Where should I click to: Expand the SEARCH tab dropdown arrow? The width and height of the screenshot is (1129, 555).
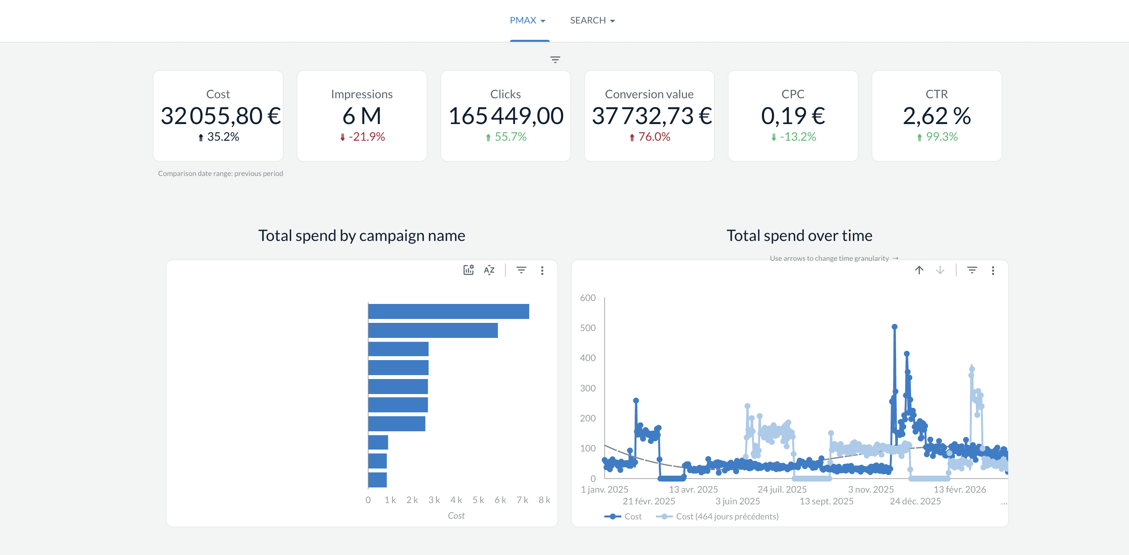(612, 21)
